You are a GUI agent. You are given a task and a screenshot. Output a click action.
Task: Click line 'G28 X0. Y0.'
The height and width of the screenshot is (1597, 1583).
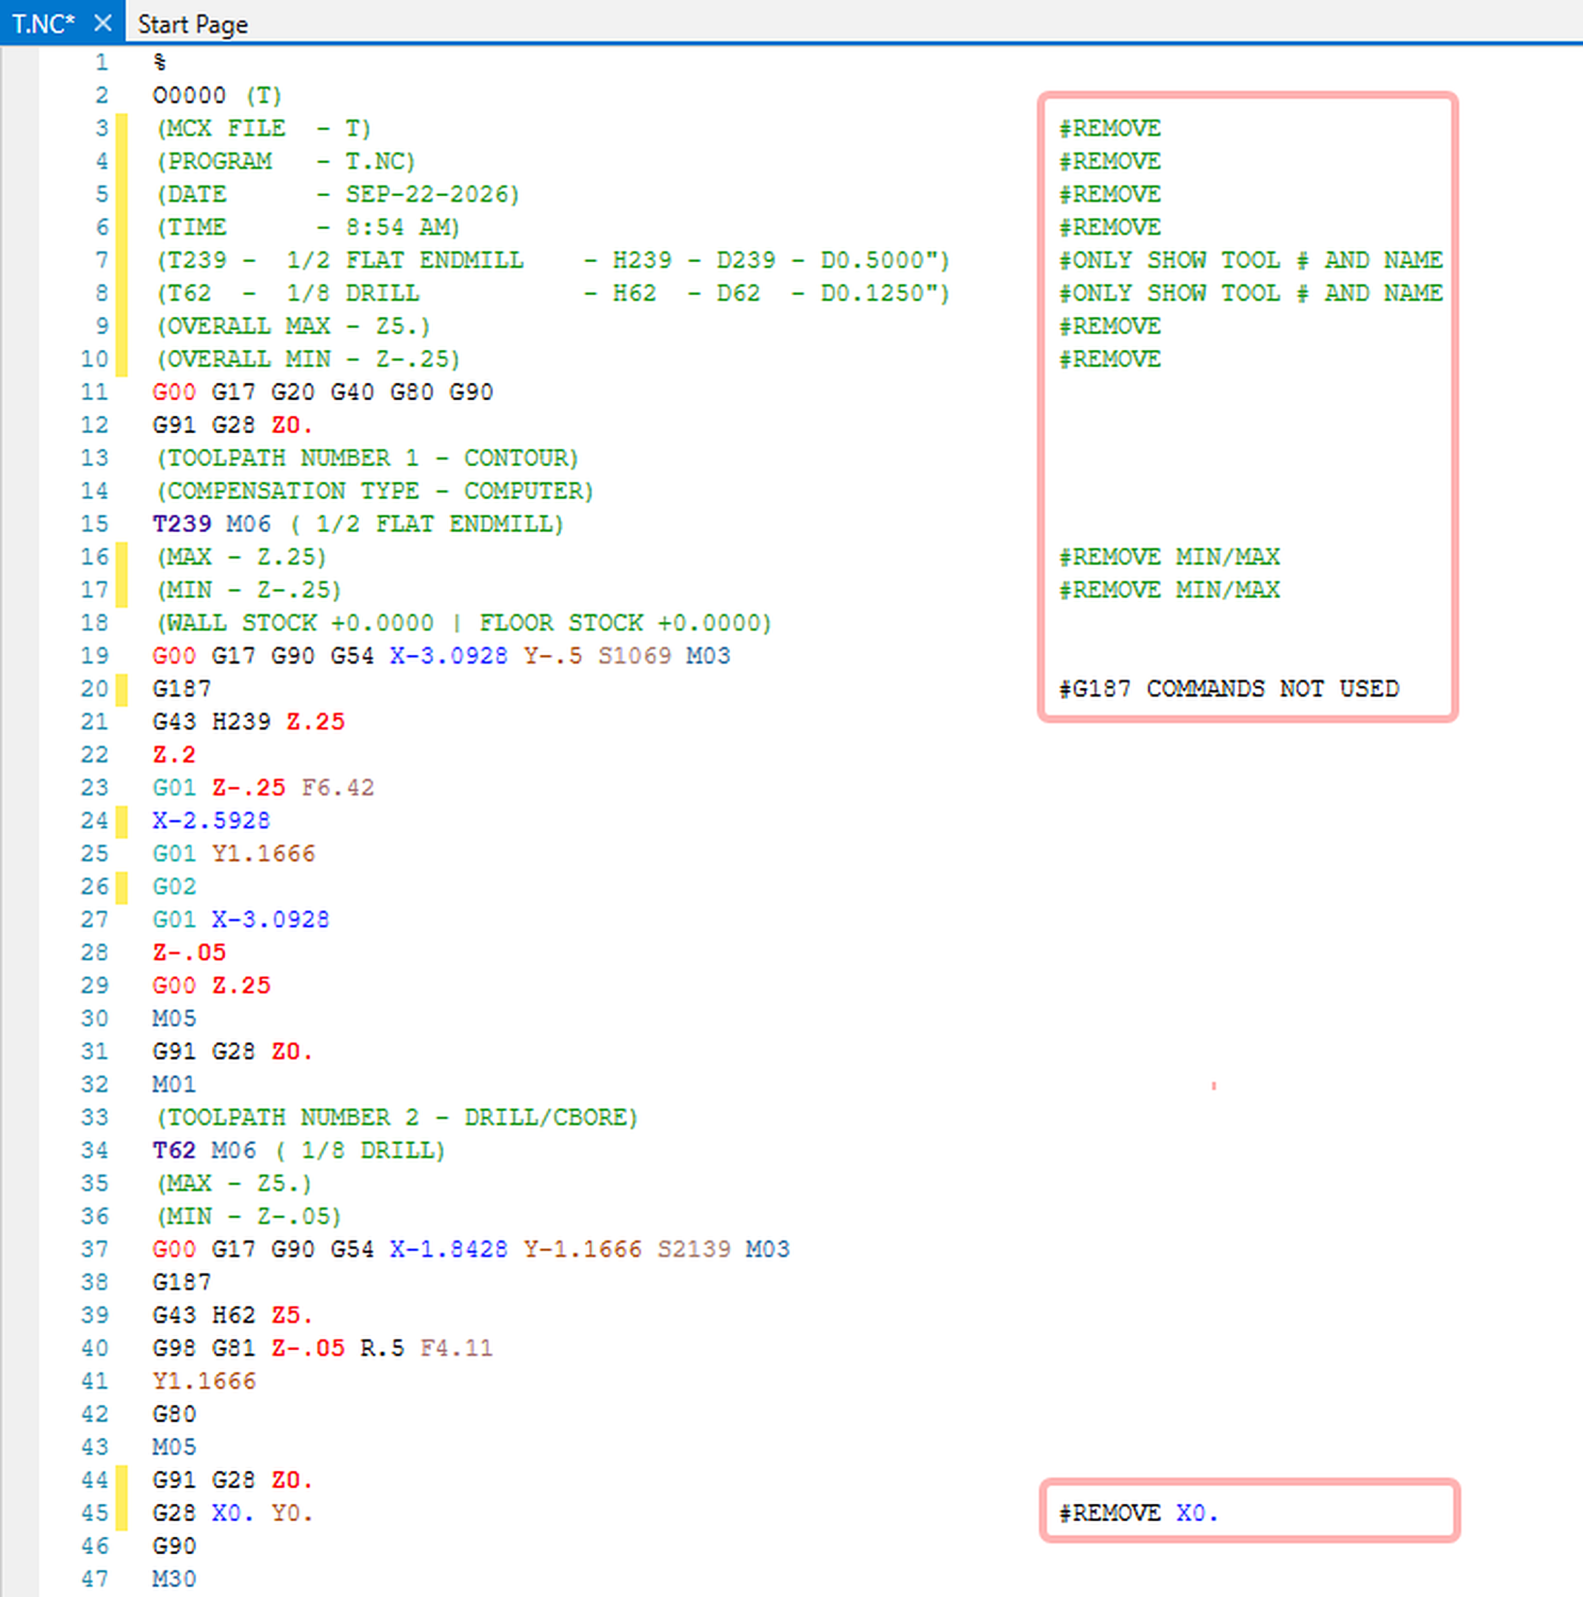tap(233, 1514)
